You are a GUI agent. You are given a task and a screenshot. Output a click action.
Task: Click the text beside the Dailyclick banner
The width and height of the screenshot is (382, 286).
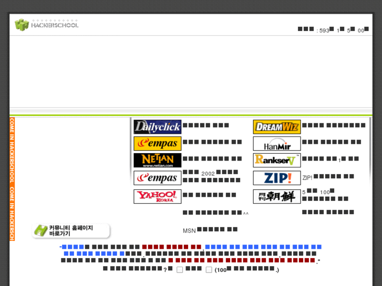[206, 125]
